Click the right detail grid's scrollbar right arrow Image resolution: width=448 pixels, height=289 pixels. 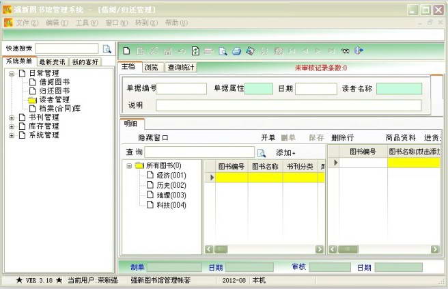(435, 249)
